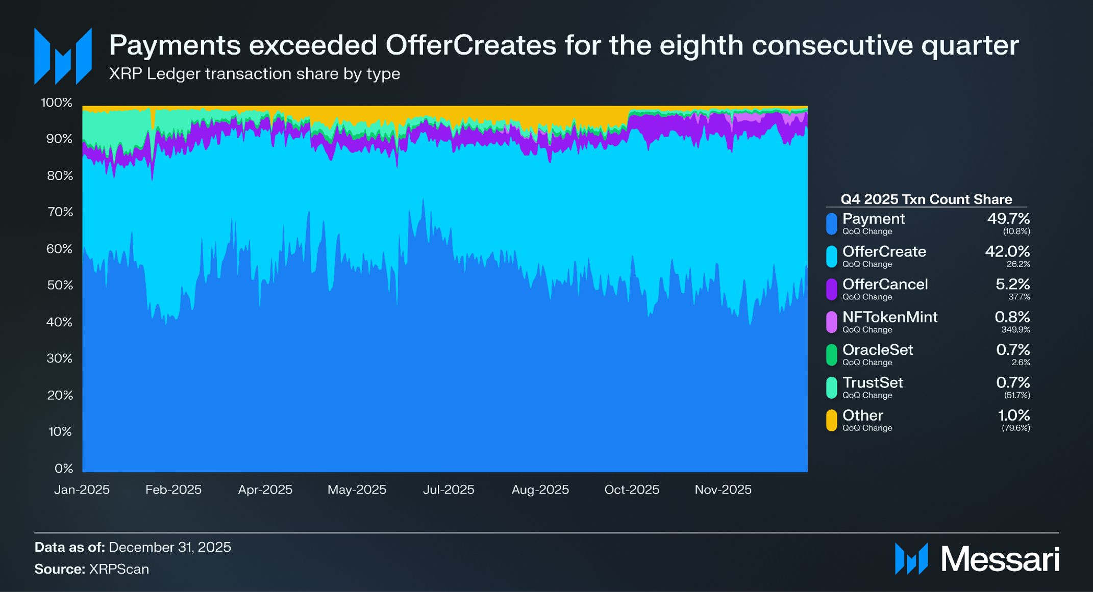Click the Jan-2025 x-axis label

click(82, 490)
